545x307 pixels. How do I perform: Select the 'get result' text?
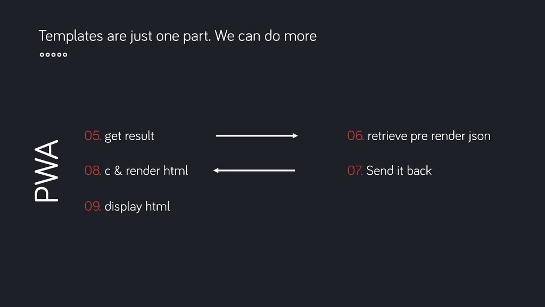(129, 136)
